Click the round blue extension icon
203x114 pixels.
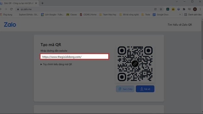pyautogui.click(x=179, y=9)
